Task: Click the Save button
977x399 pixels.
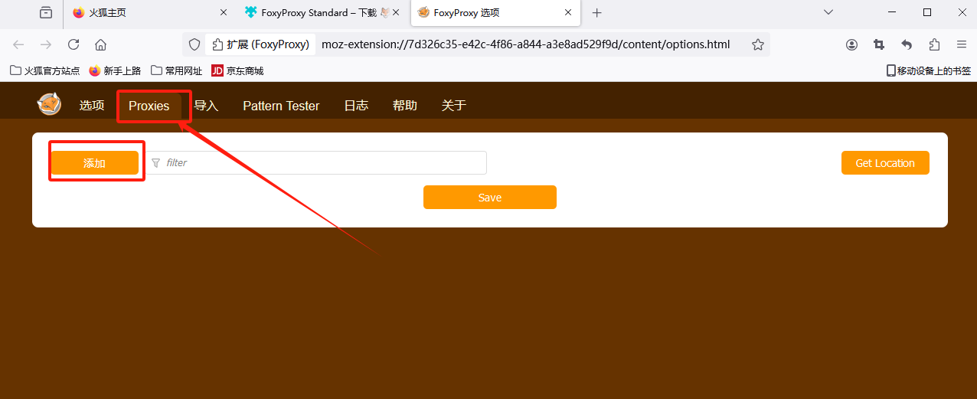Action: tap(490, 198)
